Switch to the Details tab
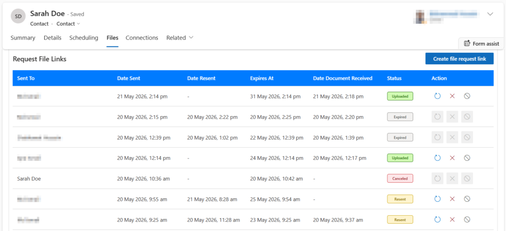Viewport: 506px width, 231px height. [x=52, y=38]
